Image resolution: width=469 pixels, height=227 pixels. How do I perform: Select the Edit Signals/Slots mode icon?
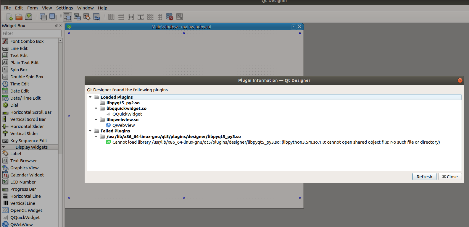[77, 17]
